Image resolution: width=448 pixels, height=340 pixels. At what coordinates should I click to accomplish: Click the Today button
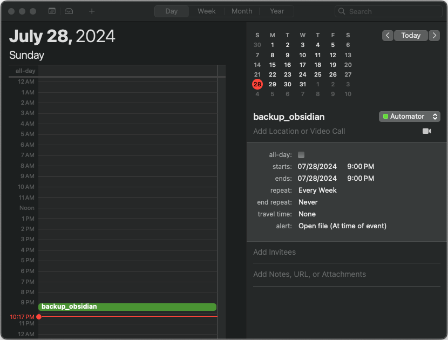pos(411,36)
